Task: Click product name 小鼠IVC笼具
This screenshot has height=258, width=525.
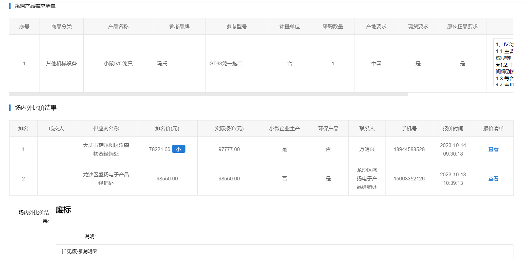Action: (x=118, y=64)
